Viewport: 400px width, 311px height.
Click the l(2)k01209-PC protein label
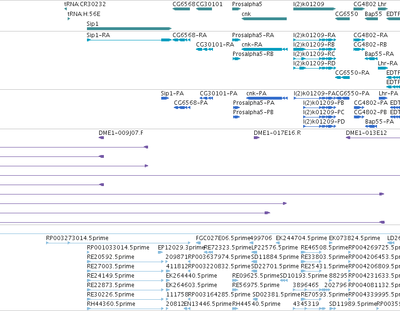[324, 112]
